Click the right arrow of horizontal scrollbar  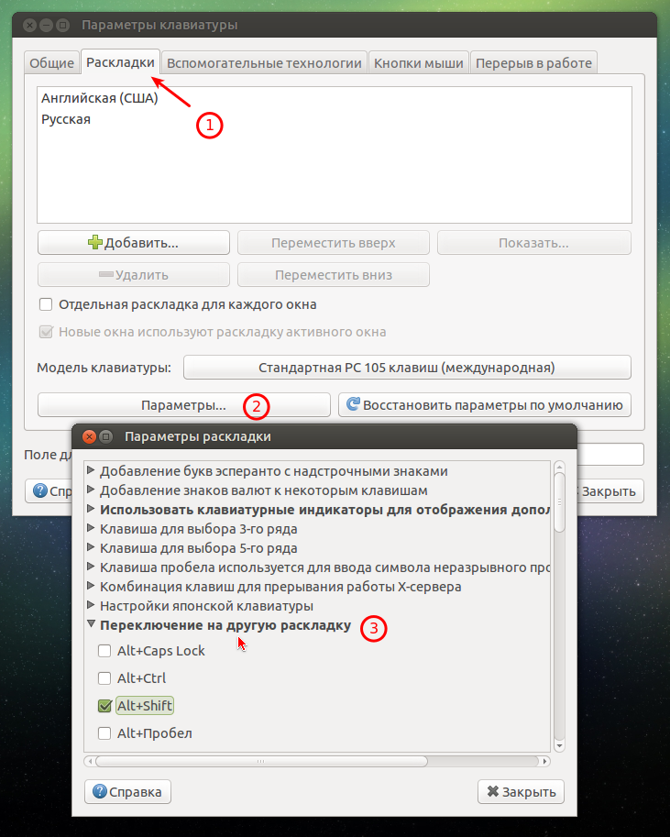pyautogui.click(x=544, y=761)
